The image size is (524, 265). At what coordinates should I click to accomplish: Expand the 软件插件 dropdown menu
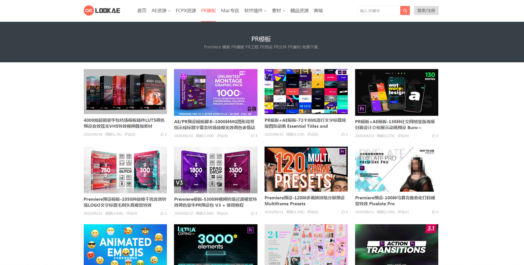(x=255, y=11)
